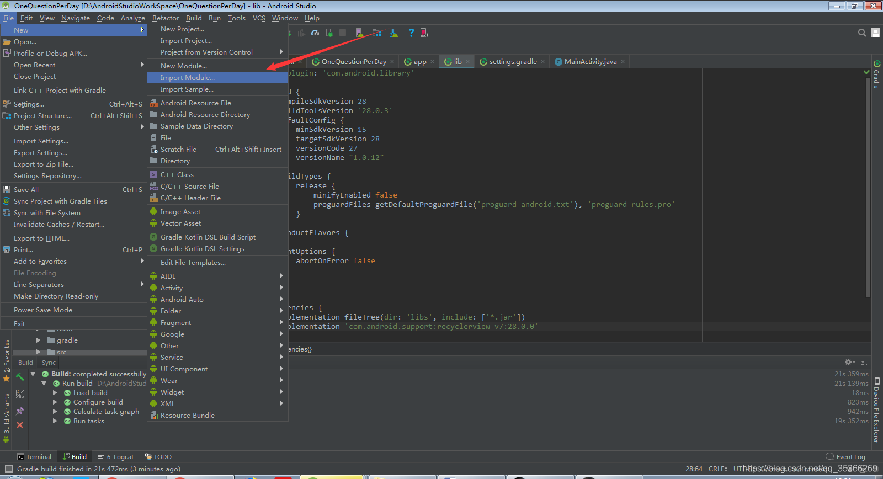The image size is (883, 479).
Task: Expand the Calculate task graph node
Action: tap(55, 412)
